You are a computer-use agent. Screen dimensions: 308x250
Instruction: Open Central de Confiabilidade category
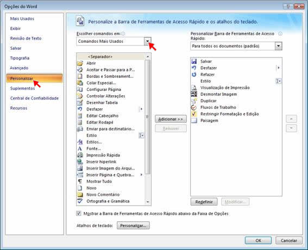click(34, 98)
